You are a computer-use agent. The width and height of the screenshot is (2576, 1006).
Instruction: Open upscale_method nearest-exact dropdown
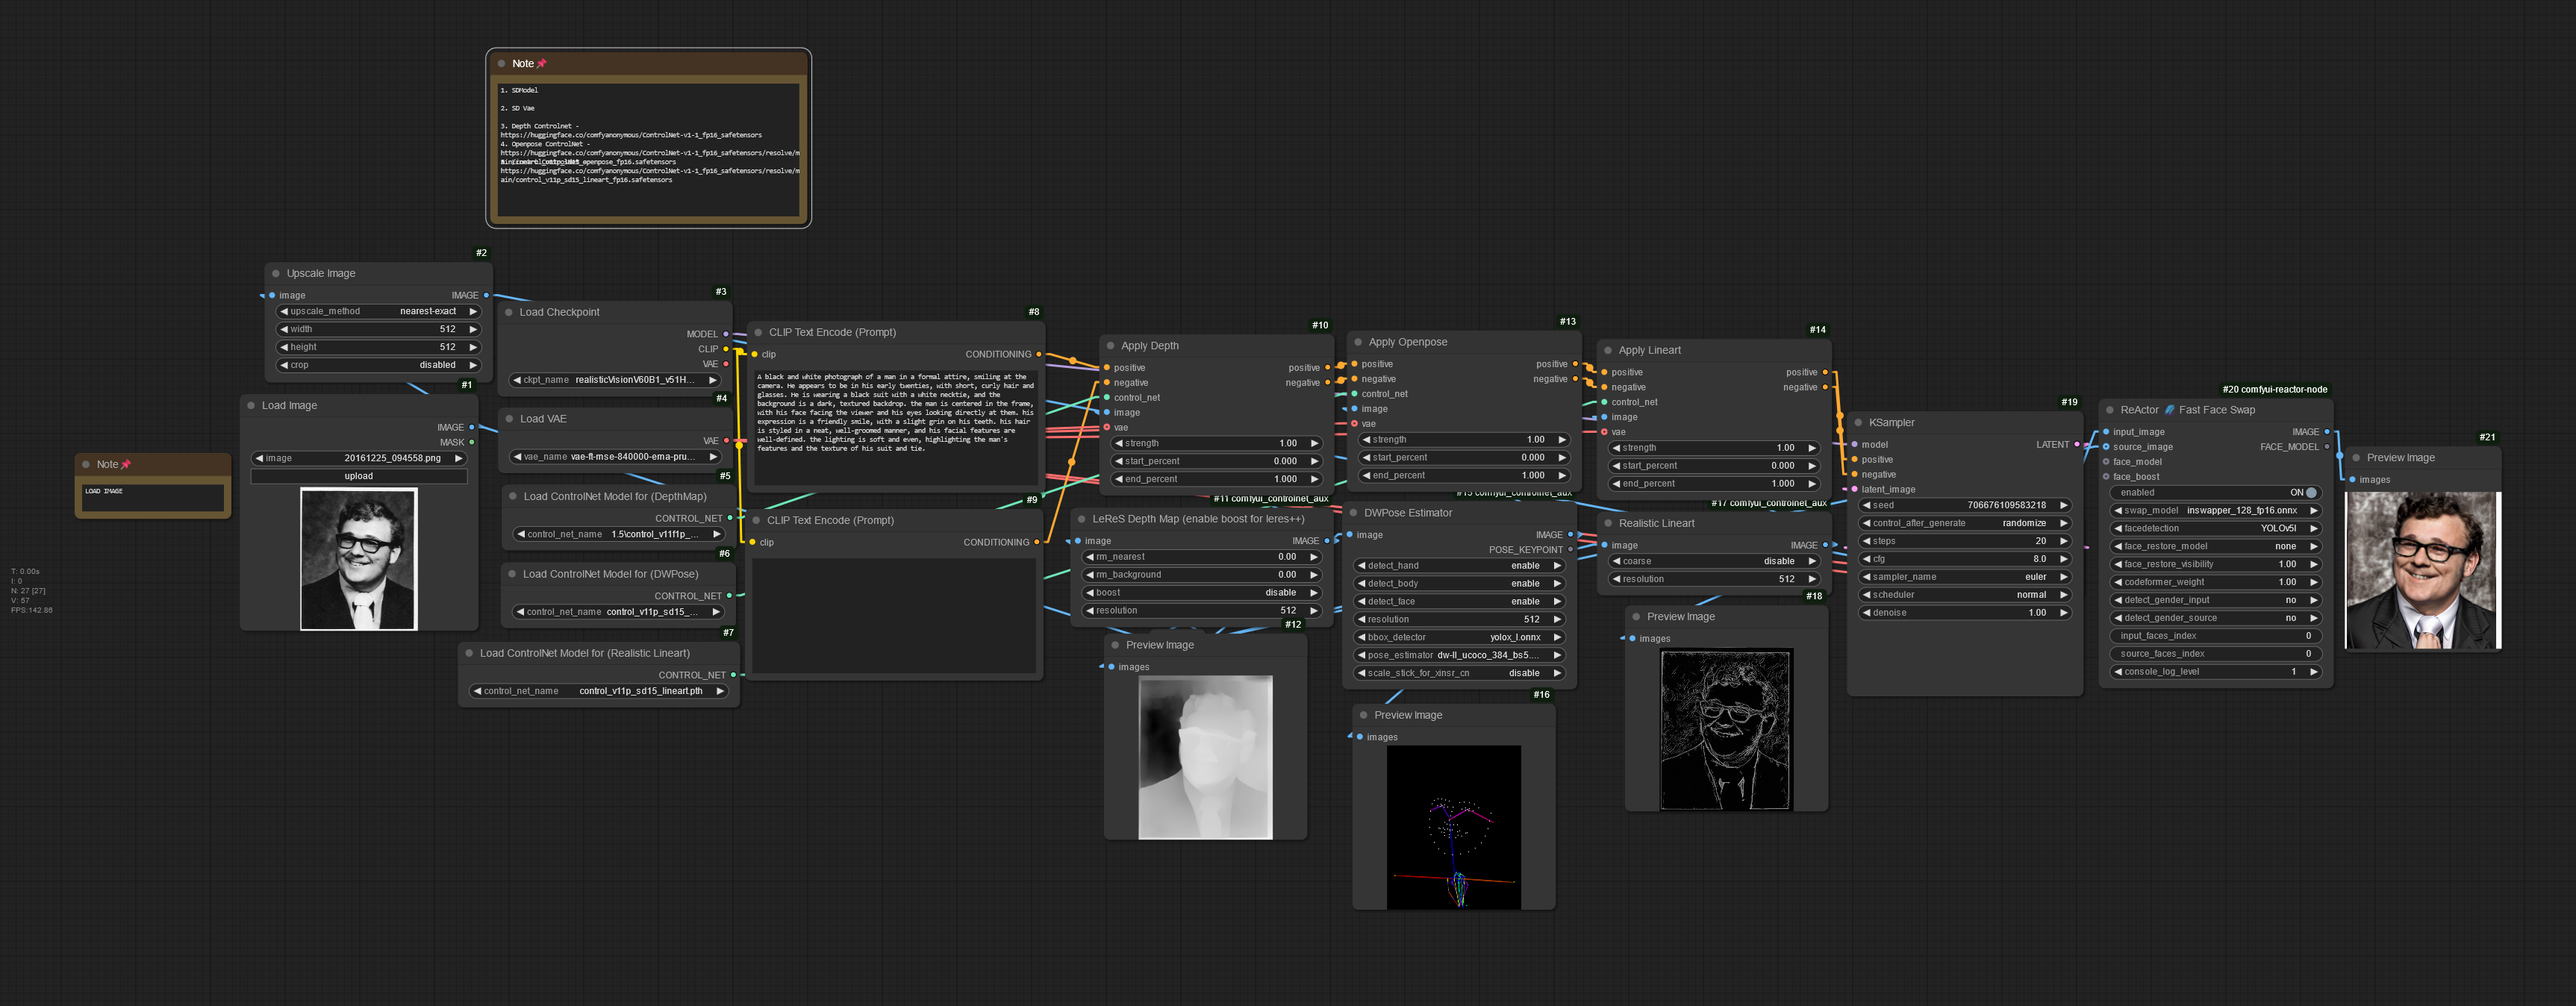(x=379, y=311)
